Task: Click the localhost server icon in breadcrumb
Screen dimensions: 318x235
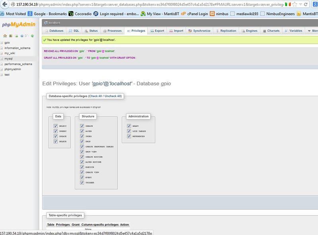Action: point(46,23)
